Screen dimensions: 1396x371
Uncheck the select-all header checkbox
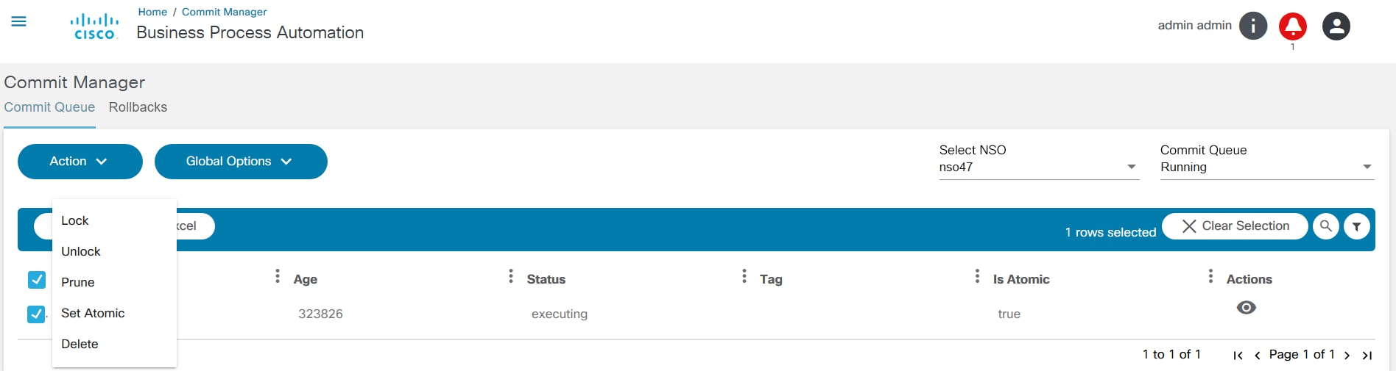coord(37,280)
